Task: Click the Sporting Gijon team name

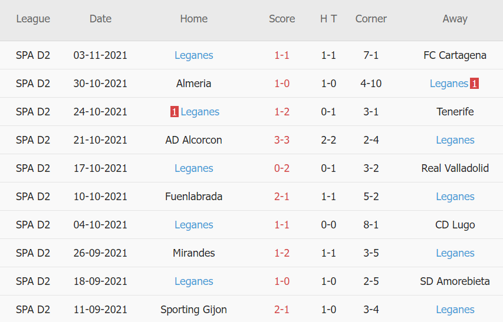Action: pyautogui.click(x=194, y=310)
